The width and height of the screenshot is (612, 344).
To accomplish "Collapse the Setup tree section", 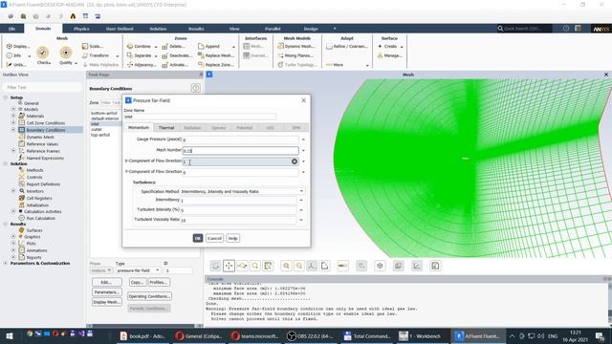I will point(6,97).
